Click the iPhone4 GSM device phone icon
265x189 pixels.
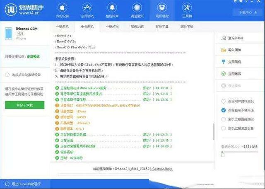[8, 34]
